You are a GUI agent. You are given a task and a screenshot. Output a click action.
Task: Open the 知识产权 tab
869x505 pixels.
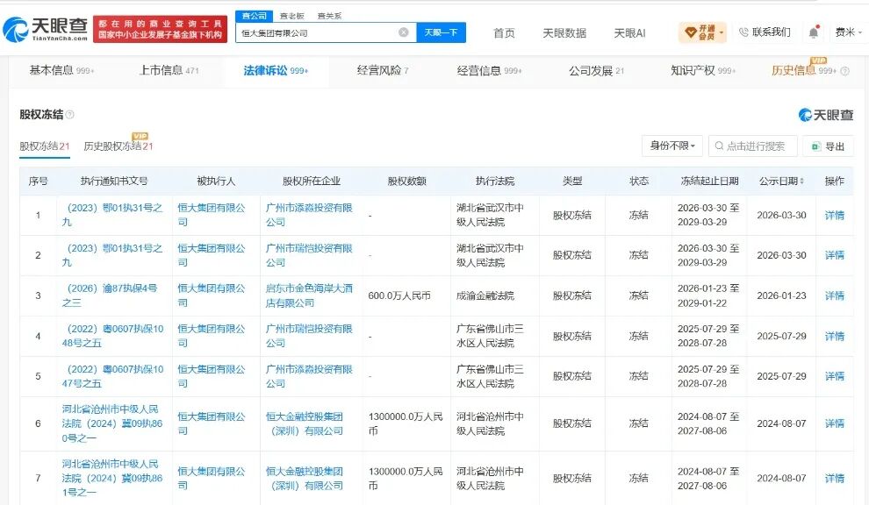pos(703,70)
